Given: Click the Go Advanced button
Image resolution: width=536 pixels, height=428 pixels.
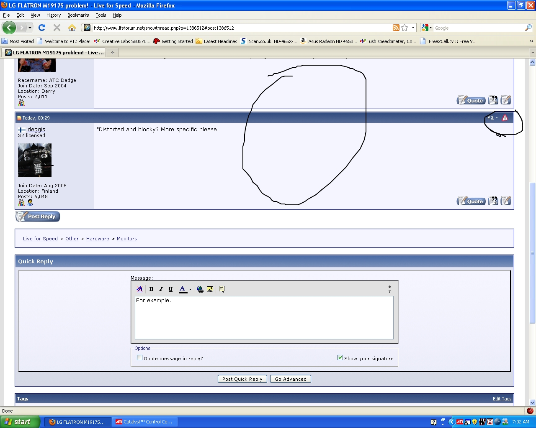Looking at the screenshot, I should pos(291,379).
